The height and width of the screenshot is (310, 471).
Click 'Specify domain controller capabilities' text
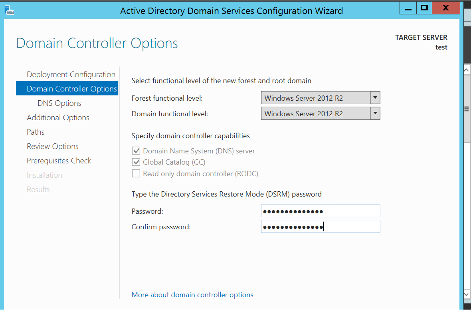click(x=191, y=136)
